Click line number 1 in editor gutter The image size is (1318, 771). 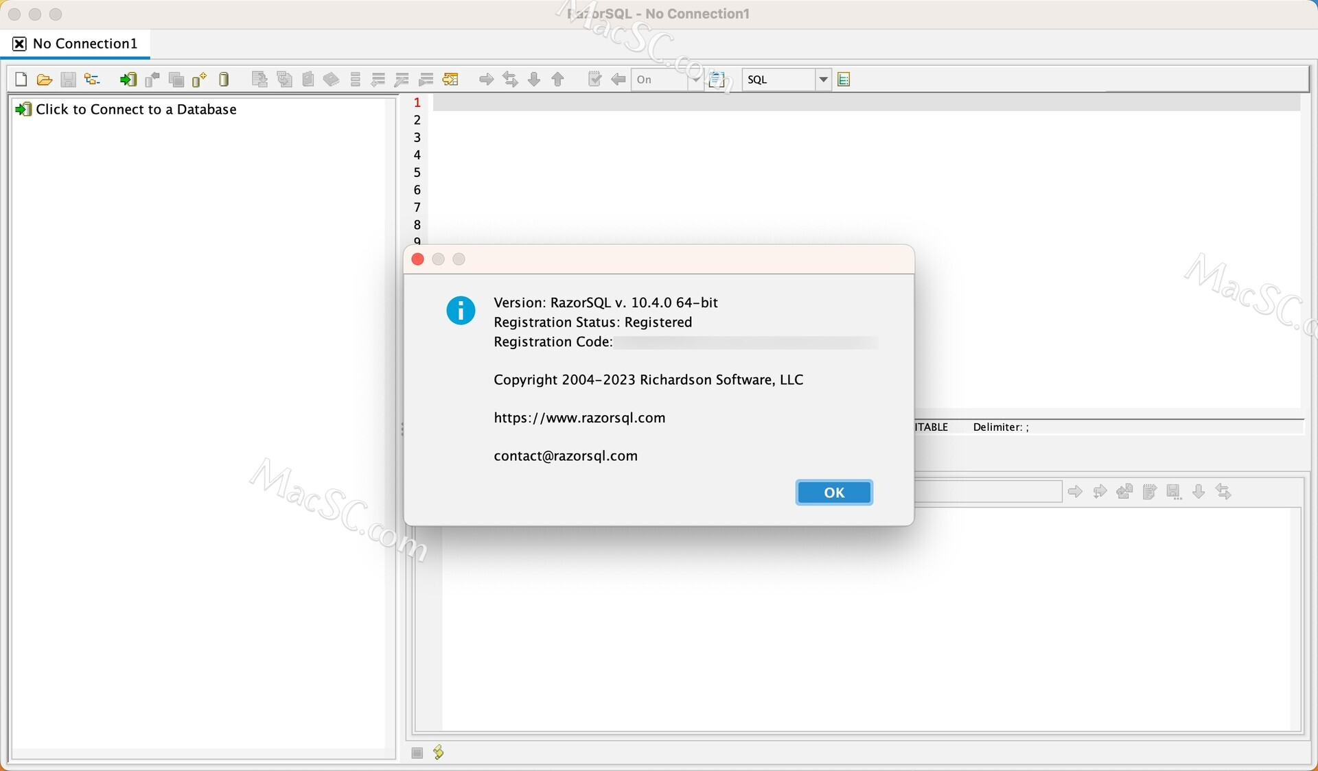417,103
